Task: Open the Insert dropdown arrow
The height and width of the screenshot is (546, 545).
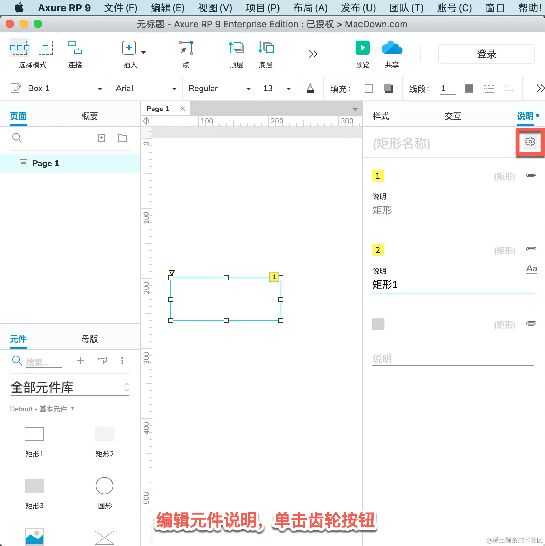Action: [143, 53]
